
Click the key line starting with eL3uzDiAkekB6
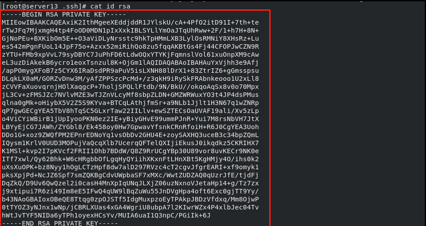pyautogui.click(x=130, y=63)
